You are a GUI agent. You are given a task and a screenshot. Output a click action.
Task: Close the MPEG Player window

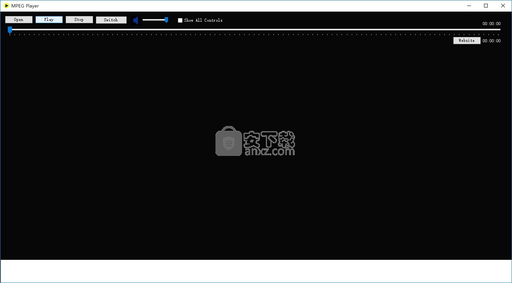pyautogui.click(x=503, y=6)
